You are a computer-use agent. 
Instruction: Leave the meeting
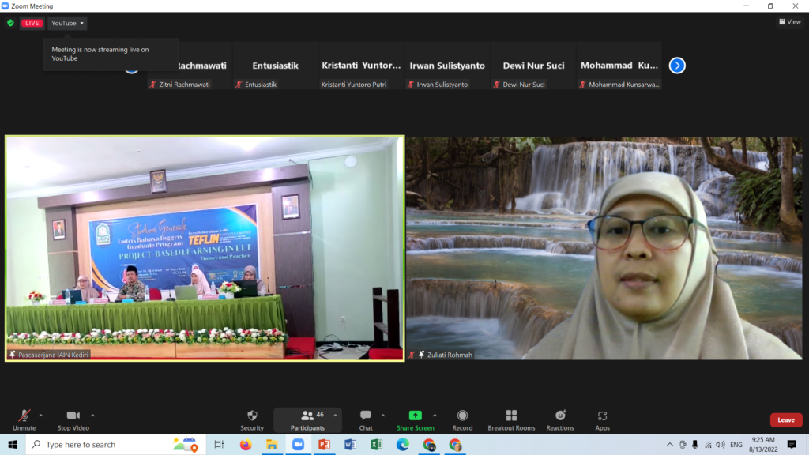click(x=785, y=419)
